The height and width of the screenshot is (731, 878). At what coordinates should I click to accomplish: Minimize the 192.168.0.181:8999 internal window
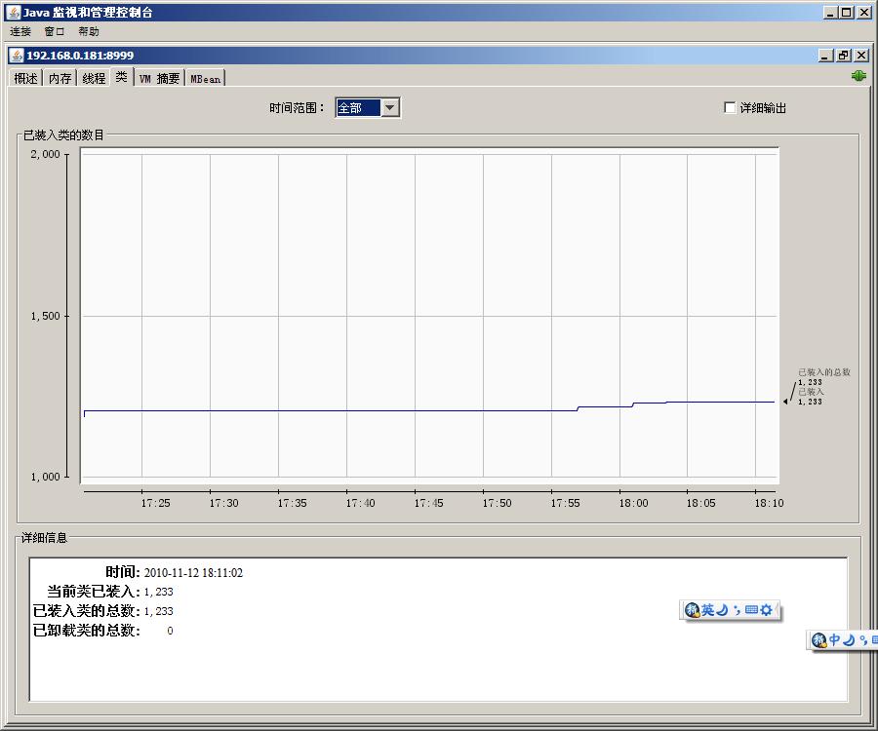825,56
